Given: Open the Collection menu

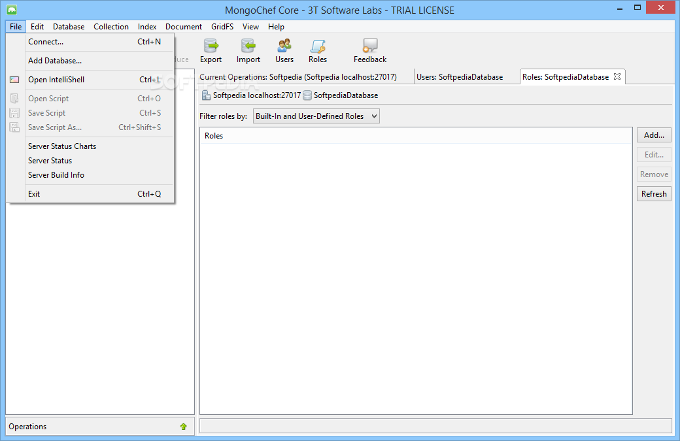Looking at the screenshot, I should coord(111,26).
